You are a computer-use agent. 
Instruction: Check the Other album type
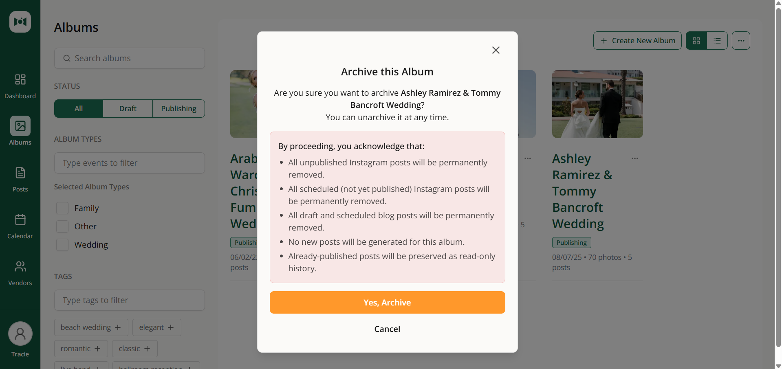[x=62, y=226]
